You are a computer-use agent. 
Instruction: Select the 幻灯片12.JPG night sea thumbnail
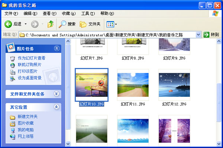click(x=174, y=85)
